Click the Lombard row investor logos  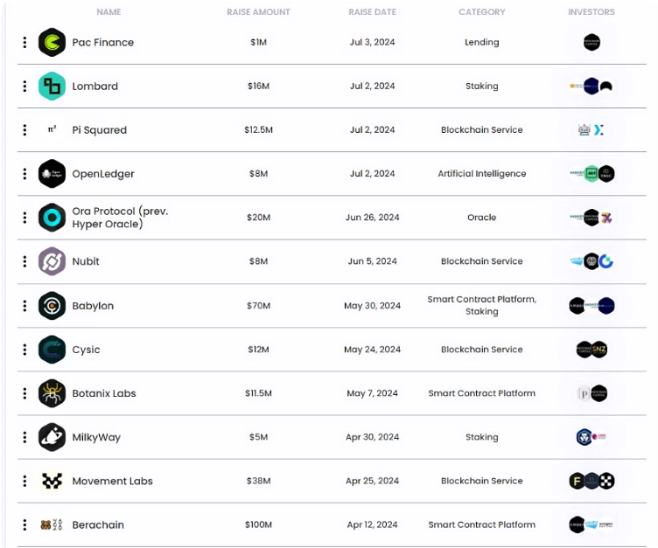[591, 86]
